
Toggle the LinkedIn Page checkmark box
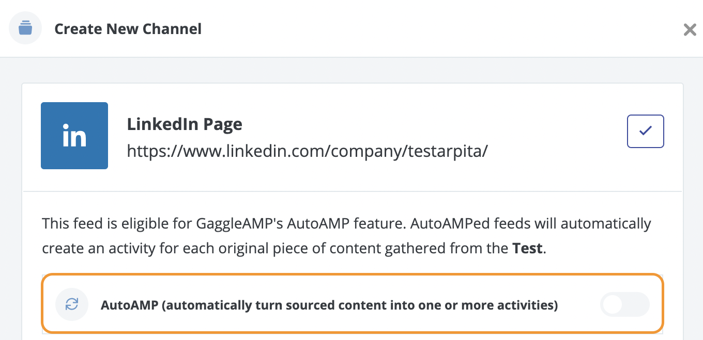[646, 132]
